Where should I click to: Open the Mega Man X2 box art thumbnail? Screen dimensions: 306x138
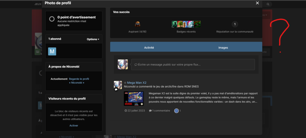133,98
